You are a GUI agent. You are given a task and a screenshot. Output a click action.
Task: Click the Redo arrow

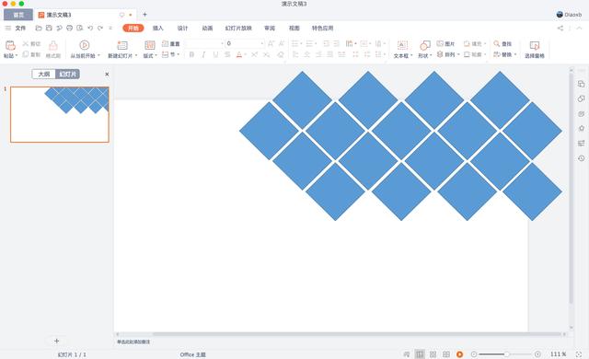[x=100, y=29]
